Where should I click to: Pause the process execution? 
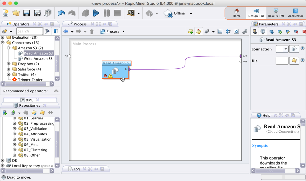[x=106, y=13]
